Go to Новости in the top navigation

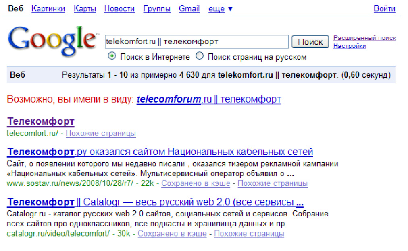click(119, 8)
